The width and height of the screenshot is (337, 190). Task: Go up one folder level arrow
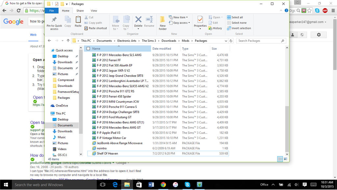tap(68, 41)
